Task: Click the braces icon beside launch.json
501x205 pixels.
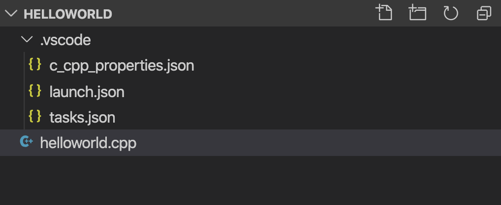Action: (x=34, y=91)
